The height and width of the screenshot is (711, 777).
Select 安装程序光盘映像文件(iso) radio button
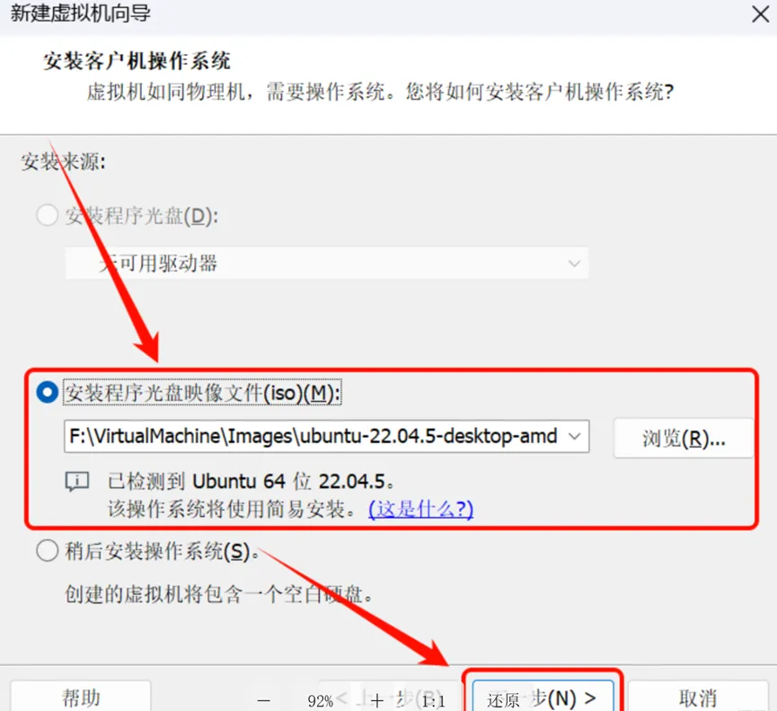(x=48, y=393)
